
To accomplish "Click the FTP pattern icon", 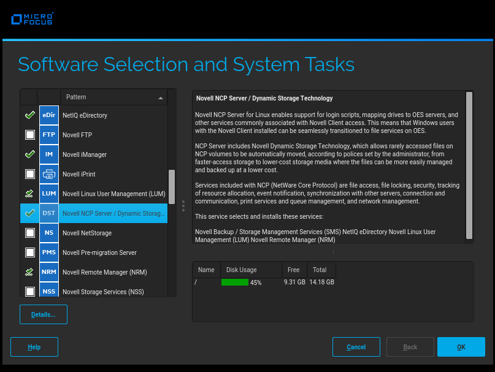I will click(x=49, y=135).
